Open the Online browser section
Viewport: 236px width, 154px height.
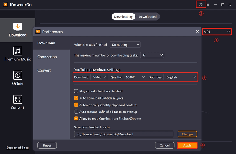pos(18,78)
